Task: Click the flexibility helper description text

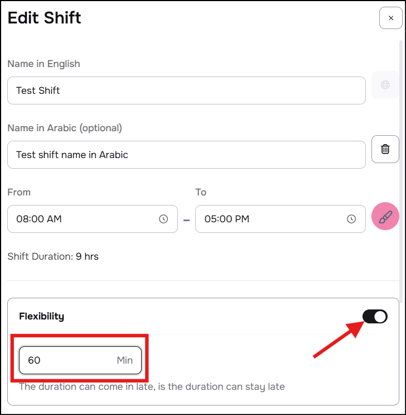Action: (152, 387)
